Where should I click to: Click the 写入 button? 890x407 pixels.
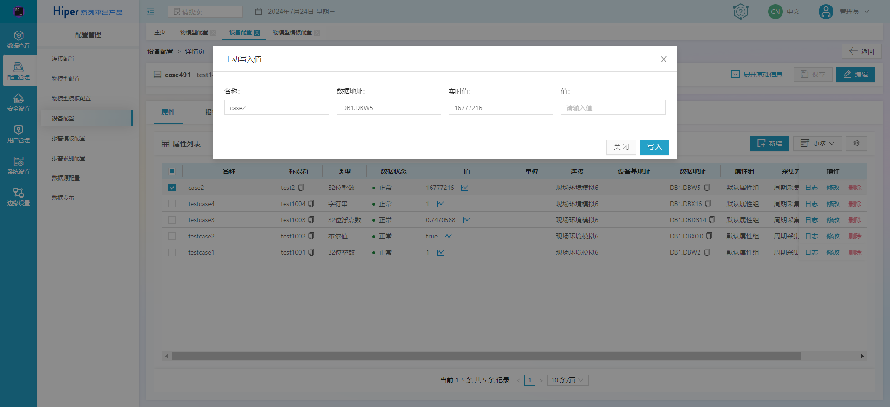tap(654, 147)
